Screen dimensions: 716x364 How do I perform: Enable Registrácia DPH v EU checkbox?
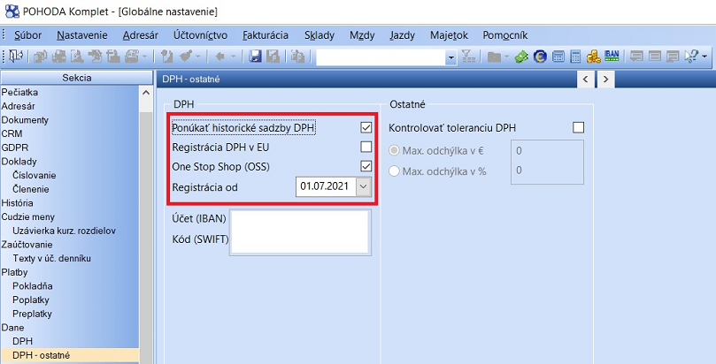[366, 147]
